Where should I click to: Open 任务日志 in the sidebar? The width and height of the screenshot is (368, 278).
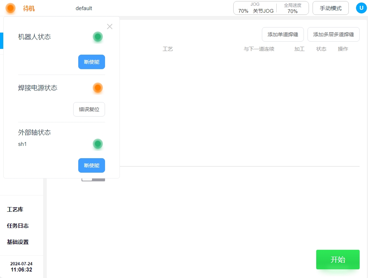(18, 226)
